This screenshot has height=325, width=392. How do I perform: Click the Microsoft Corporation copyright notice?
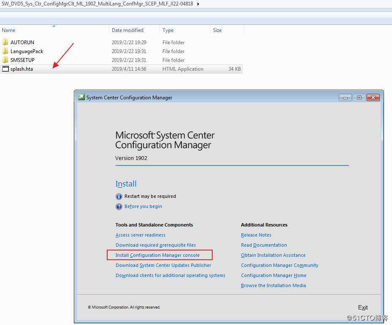click(124, 307)
